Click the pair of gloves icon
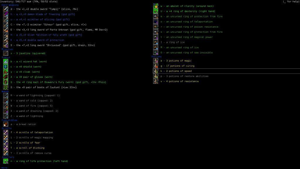The image size is (300, 169). (6, 77)
